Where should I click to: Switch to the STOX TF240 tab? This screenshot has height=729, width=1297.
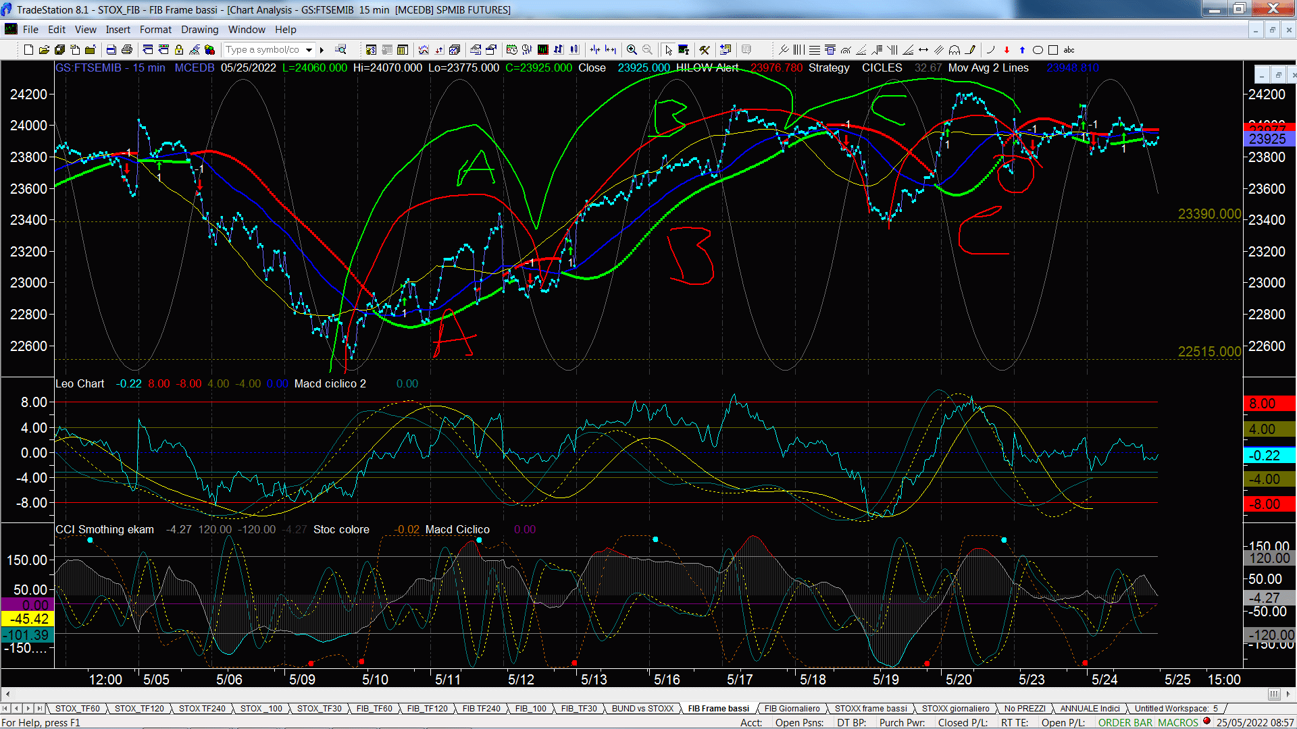pyautogui.click(x=202, y=709)
